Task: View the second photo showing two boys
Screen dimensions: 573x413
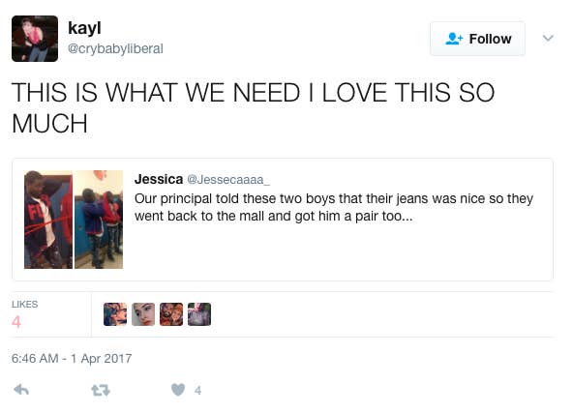Action: [99, 220]
